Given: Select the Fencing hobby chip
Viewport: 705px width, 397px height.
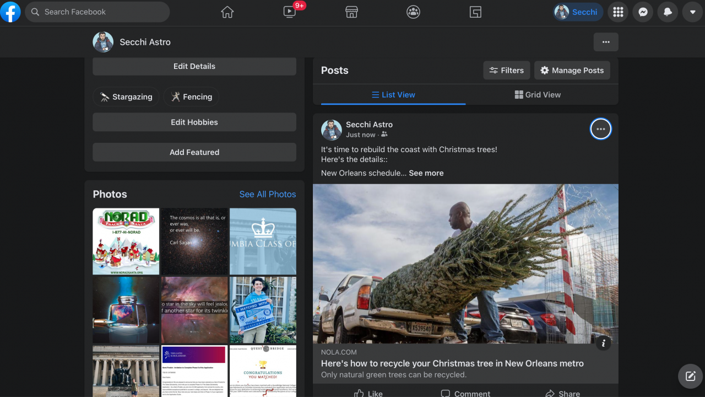Looking at the screenshot, I should coord(191,97).
